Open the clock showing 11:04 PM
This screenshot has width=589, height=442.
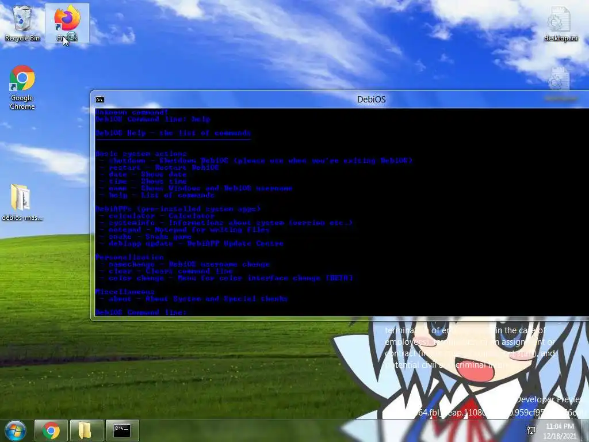[560, 430]
